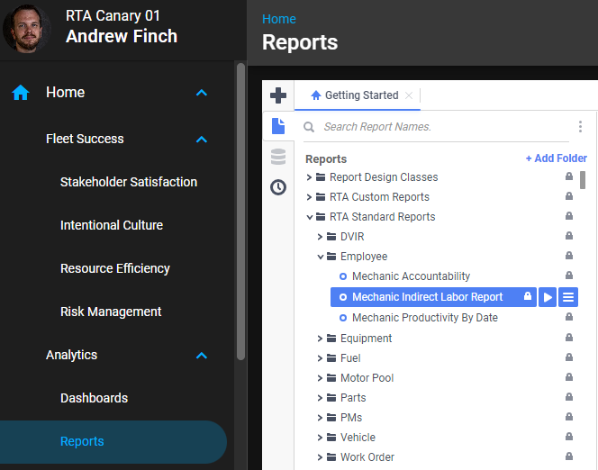The width and height of the screenshot is (598, 470).
Task: Click the Add Folder link
Action: coord(556,158)
